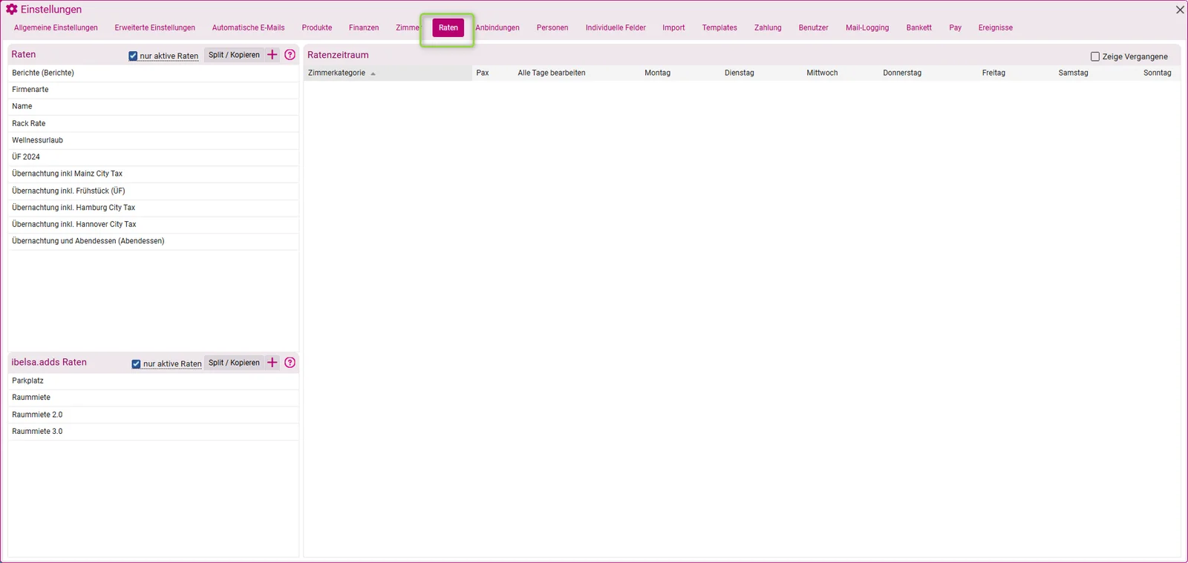This screenshot has height=563, width=1188.
Task: Click the Einstellungen gear icon
Action: tap(12, 10)
